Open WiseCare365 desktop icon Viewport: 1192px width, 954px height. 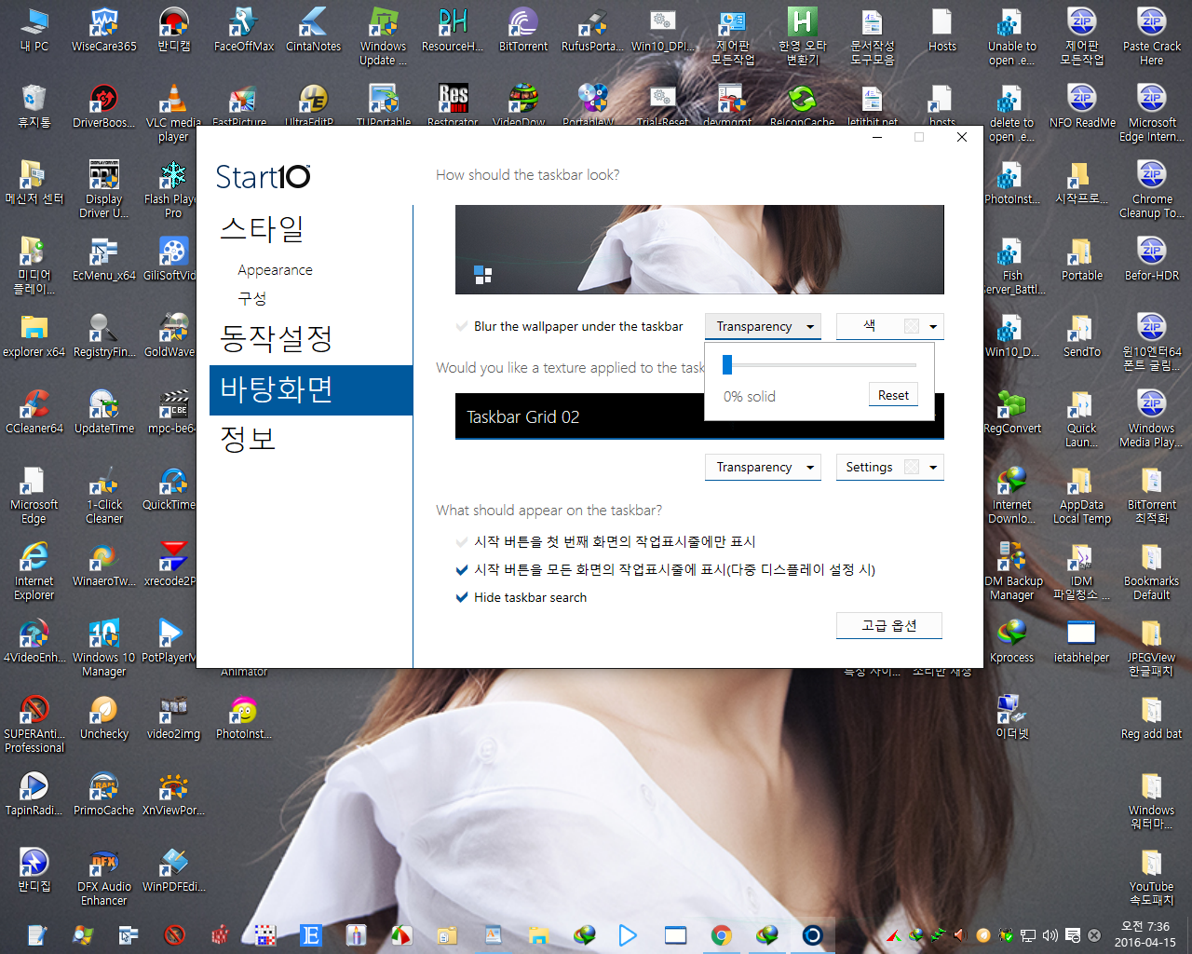coord(103,31)
